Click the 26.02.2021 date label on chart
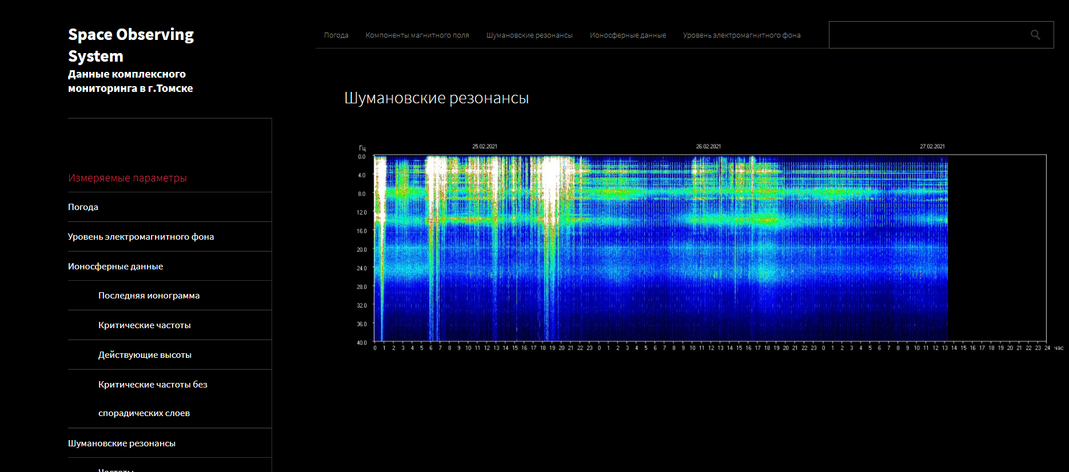This screenshot has width=1069, height=472. click(x=708, y=147)
